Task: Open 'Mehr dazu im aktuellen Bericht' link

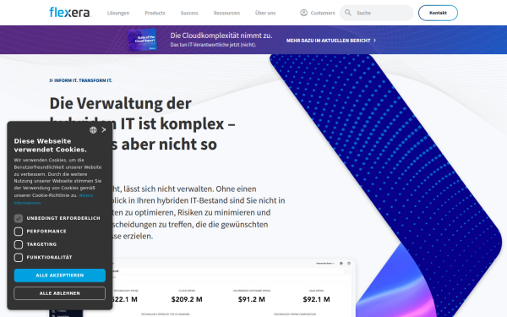Action: (328, 41)
